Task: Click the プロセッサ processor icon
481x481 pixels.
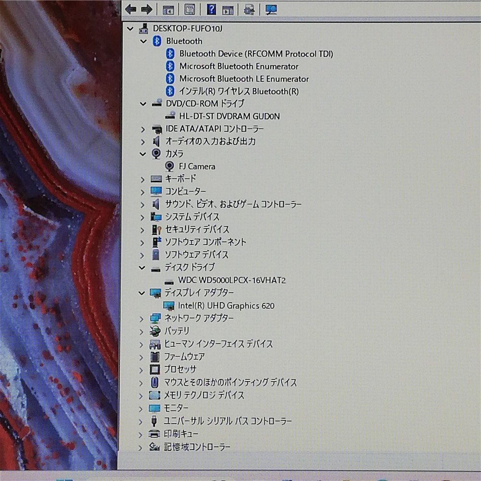Action: (154, 369)
